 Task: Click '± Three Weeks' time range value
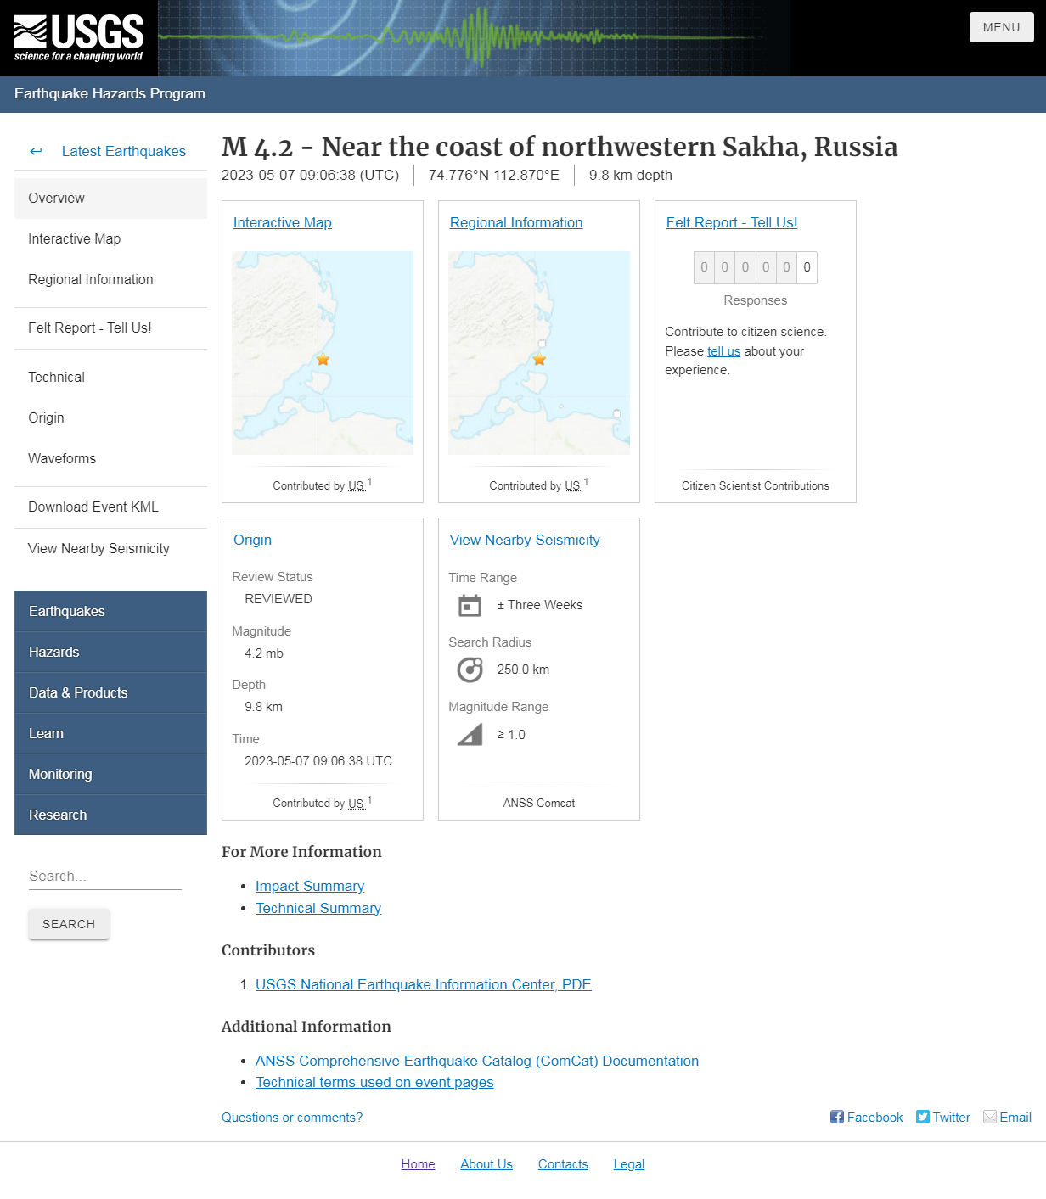click(x=540, y=605)
